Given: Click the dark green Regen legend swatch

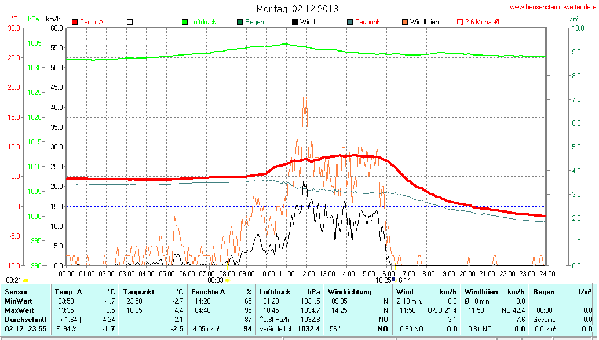Looking at the screenshot, I should coord(240,22).
